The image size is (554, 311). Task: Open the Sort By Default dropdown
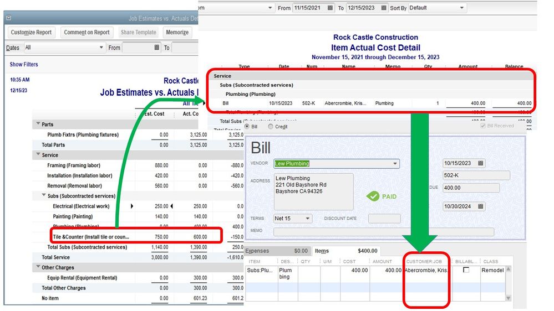(438, 8)
